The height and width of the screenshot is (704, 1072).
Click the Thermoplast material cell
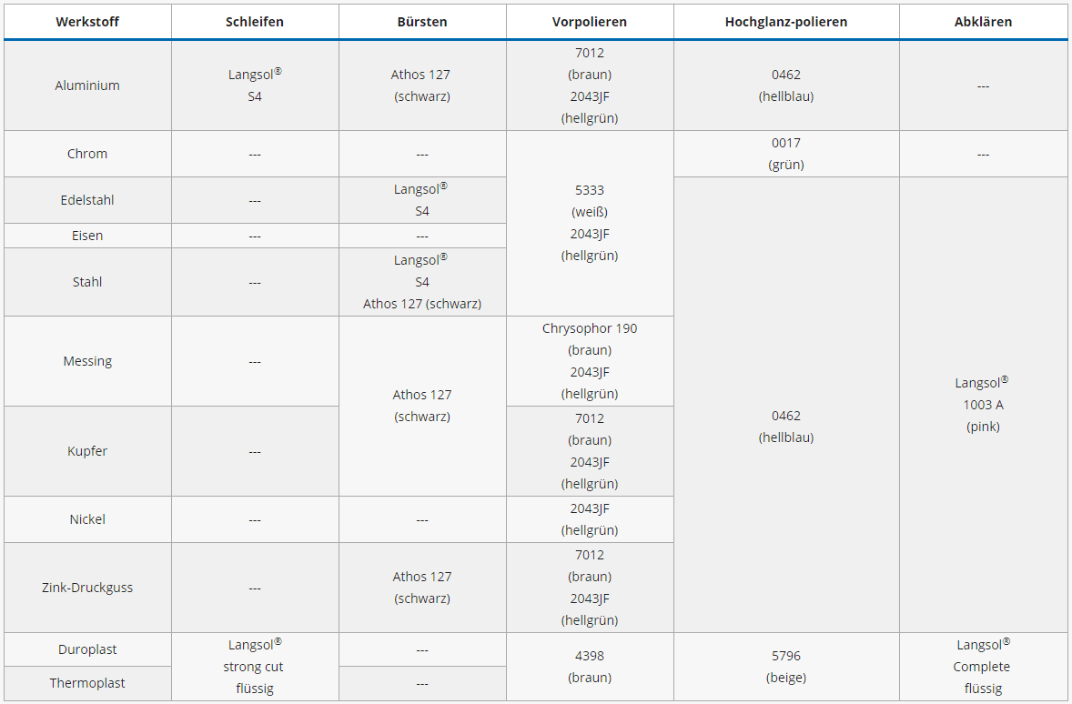click(87, 683)
